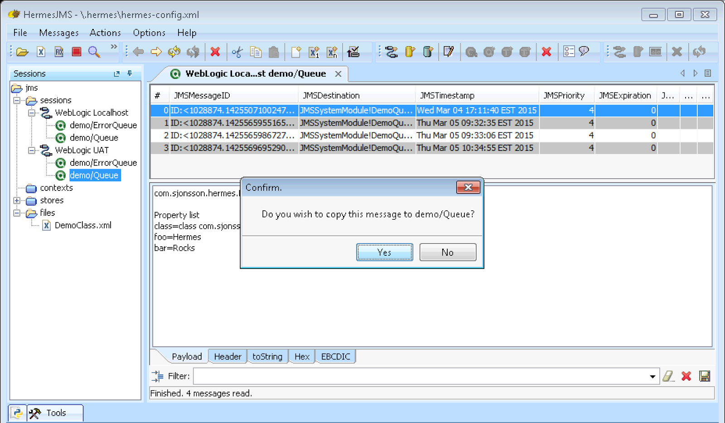Float the Sessions panel

[117, 73]
